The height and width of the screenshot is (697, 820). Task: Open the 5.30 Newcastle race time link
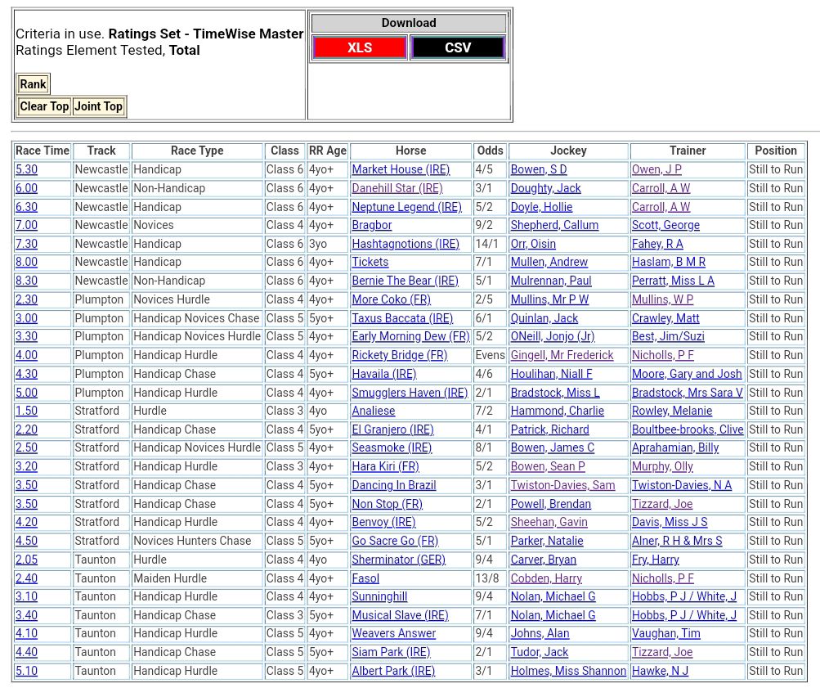pyautogui.click(x=26, y=169)
